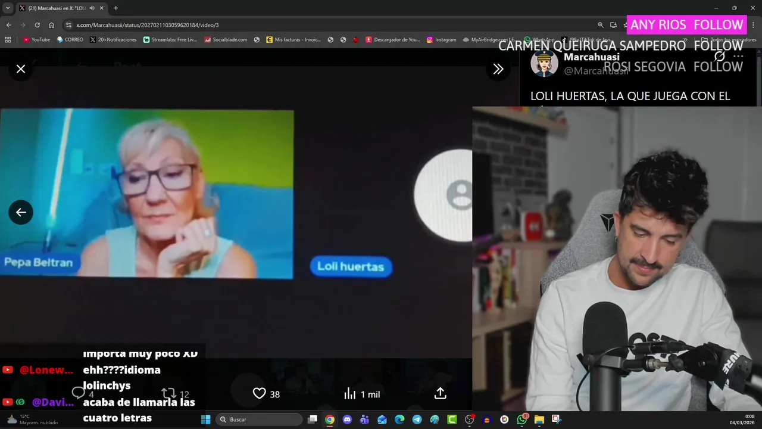This screenshot has height=429, width=762.
Task: Open Telegram from the taskbar
Action: (417, 419)
